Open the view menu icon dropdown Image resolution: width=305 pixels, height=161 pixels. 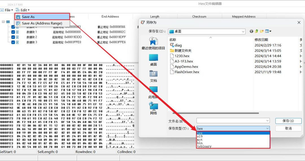pos(268,31)
